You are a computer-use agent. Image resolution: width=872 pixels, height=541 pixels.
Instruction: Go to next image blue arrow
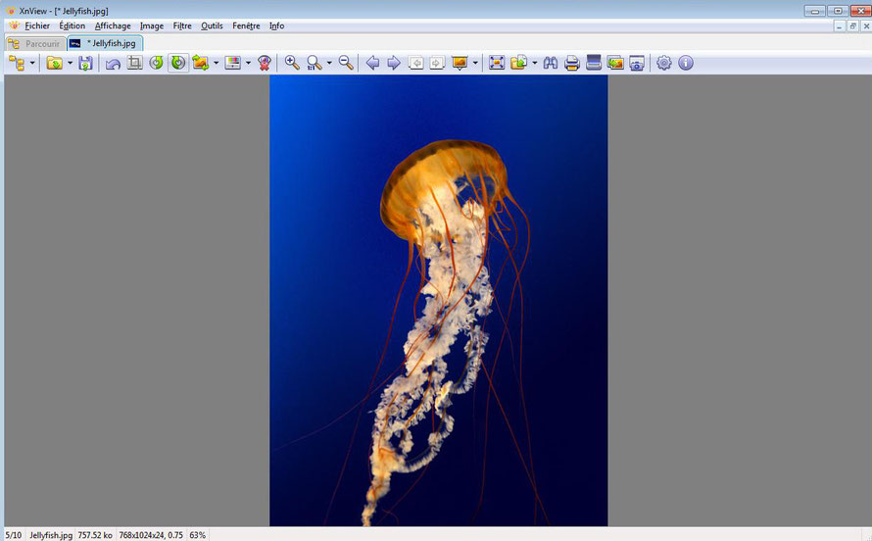click(x=394, y=63)
